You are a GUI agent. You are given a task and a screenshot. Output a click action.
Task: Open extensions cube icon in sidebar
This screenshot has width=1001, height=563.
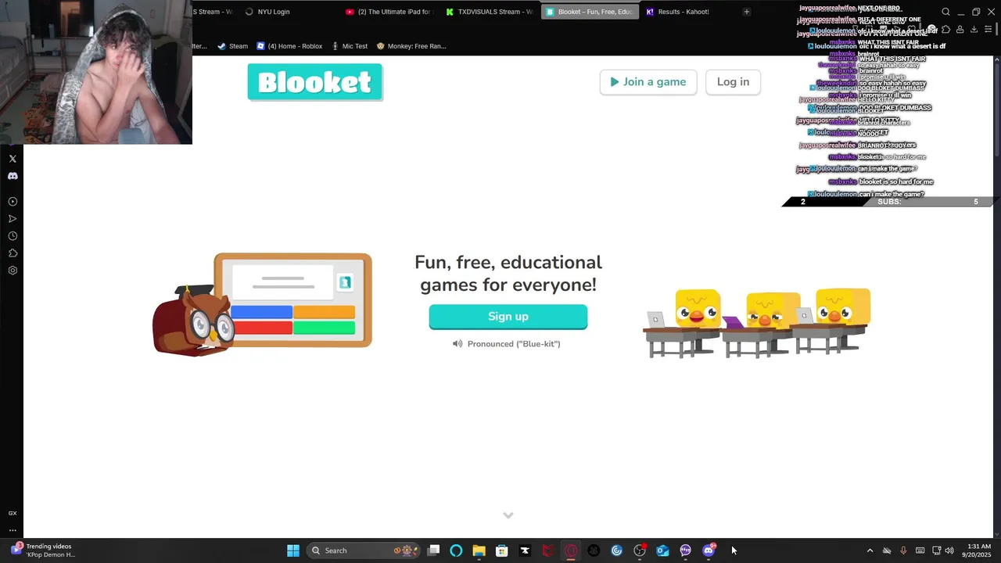(x=13, y=253)
